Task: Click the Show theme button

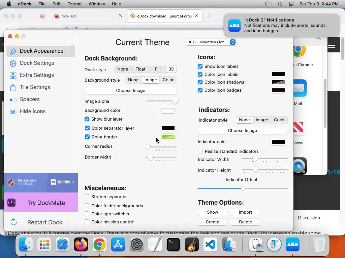Action: (213, 212)
